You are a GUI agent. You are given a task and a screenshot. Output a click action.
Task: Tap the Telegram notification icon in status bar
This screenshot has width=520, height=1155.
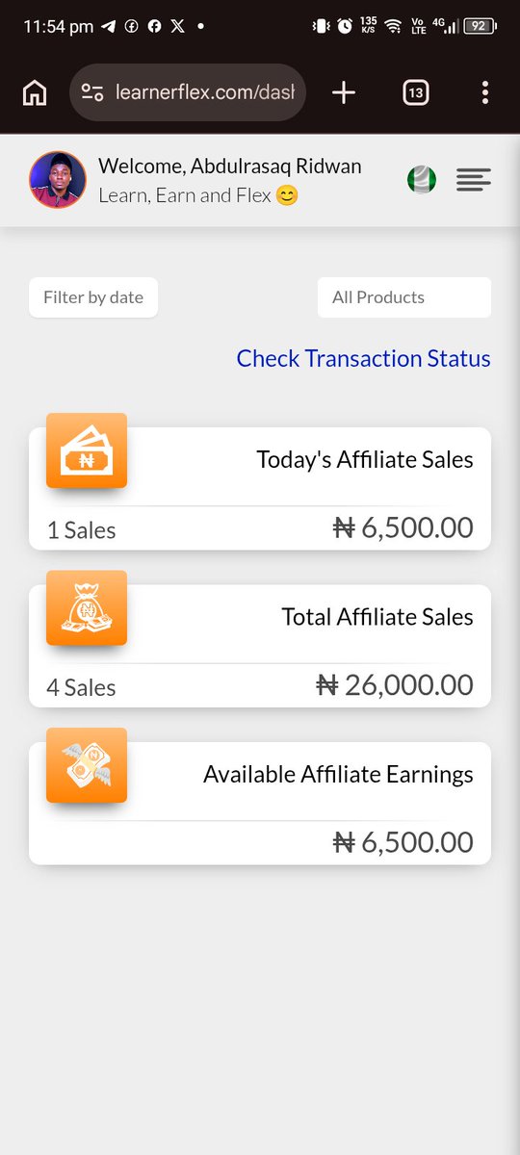pyautogui.click(x=108, y=26)
